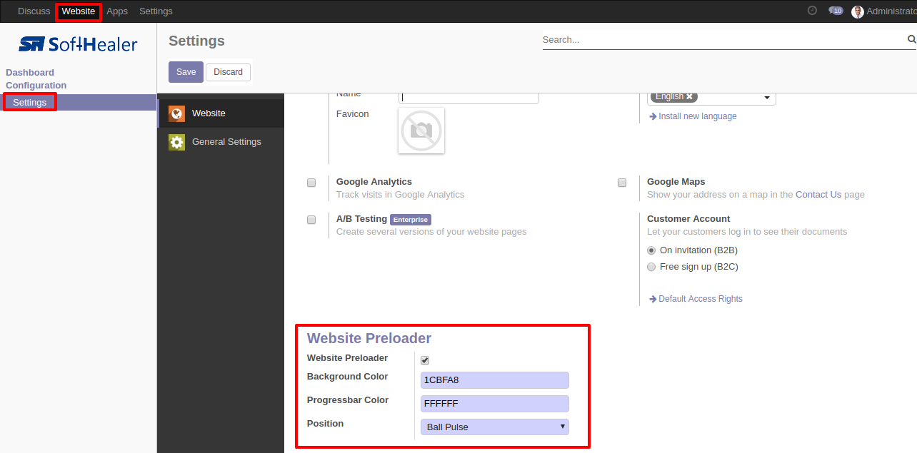The image size is (917, 453).
Task: Click the Administrator avatar icon
Action: (x=858, y=11)
